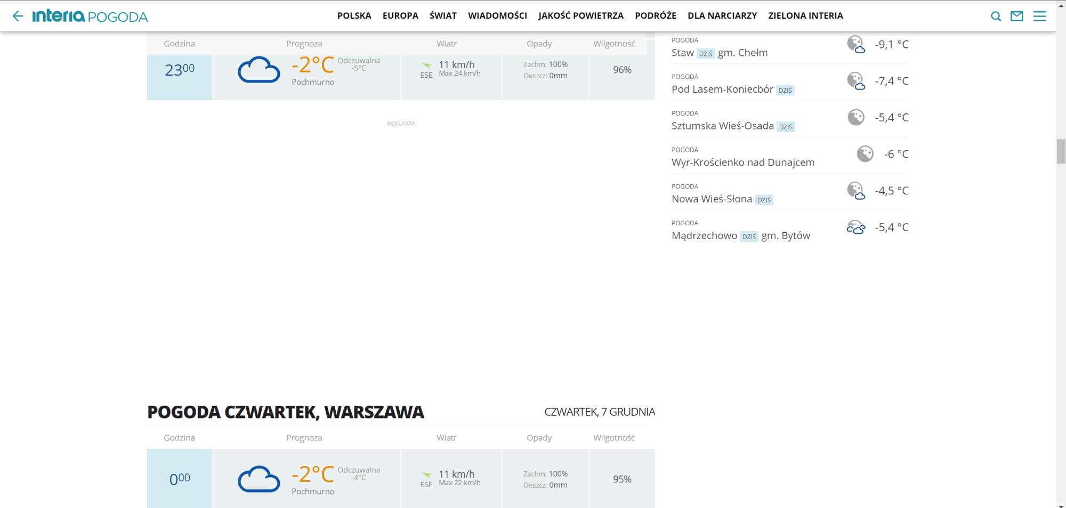Click the moon icon beside Wyr-Krościenko nad Dunajcem
Image resolution: width=1066 pixels, height=508 pixels.
(x=865, y=154)
